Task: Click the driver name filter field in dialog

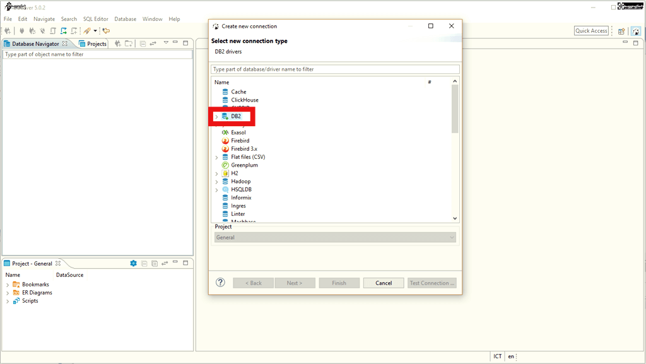Action: pos(335,69)
